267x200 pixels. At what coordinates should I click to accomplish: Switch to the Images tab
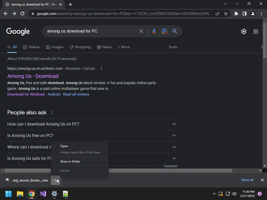(55, 47)
